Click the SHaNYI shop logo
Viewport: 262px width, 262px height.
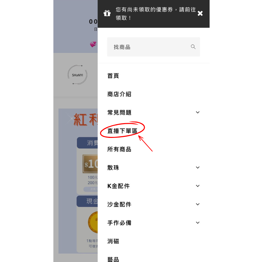(77, 75)
